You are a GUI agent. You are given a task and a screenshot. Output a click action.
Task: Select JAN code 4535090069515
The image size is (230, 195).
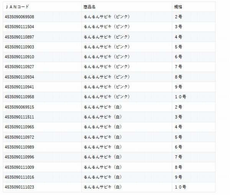click(x=20, y=107)
